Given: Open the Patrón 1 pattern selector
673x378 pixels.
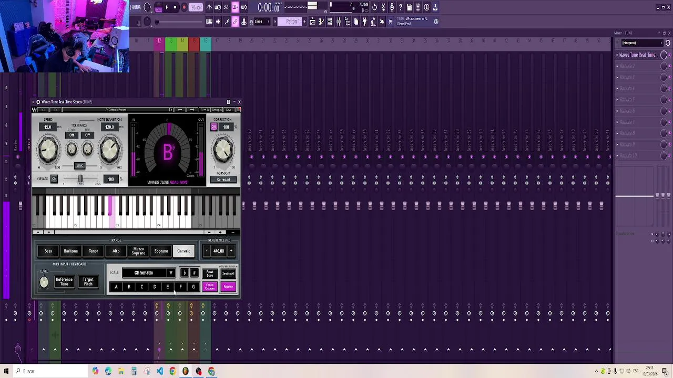Looking at the screenshot, I should point(290,22).
